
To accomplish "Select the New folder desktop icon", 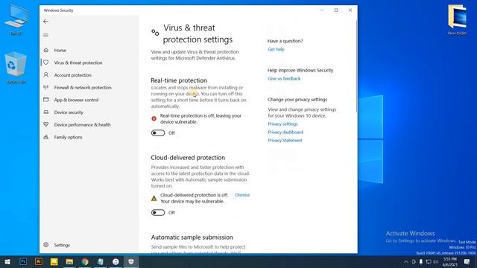I will tap(457, 20).
